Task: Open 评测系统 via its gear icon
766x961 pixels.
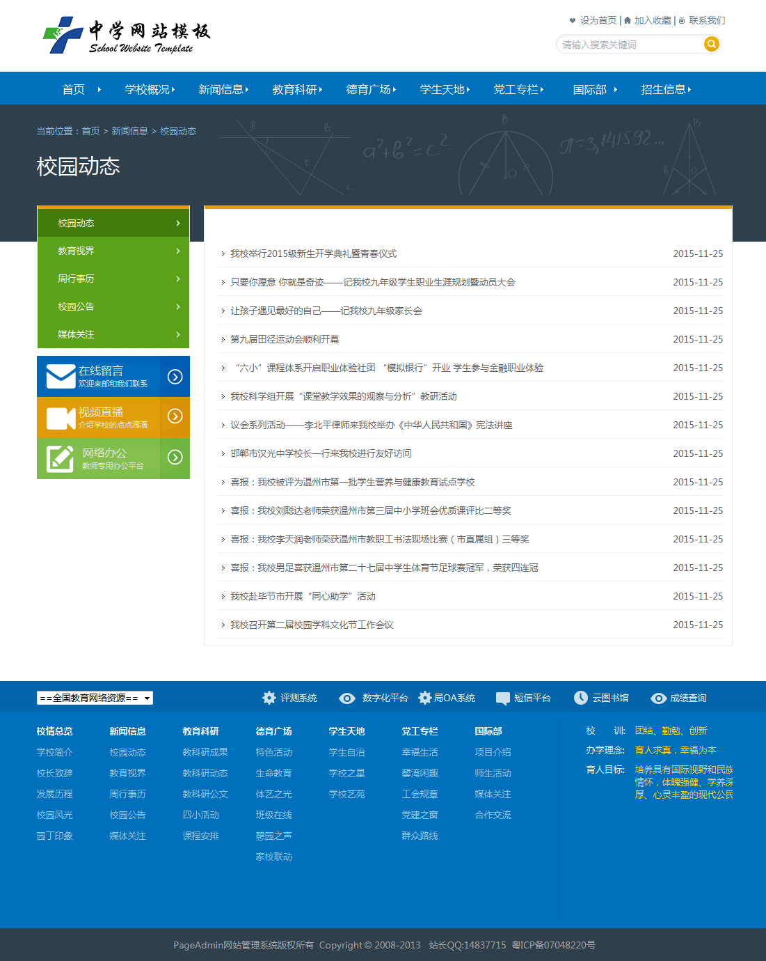Action: 269,698
